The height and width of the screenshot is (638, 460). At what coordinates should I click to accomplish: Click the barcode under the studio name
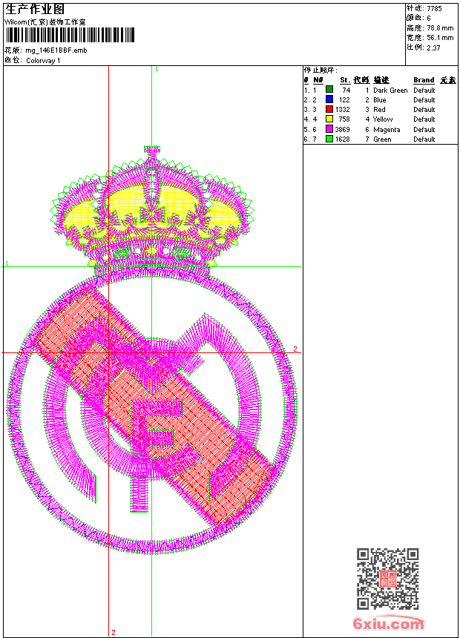tap(70, 35)
